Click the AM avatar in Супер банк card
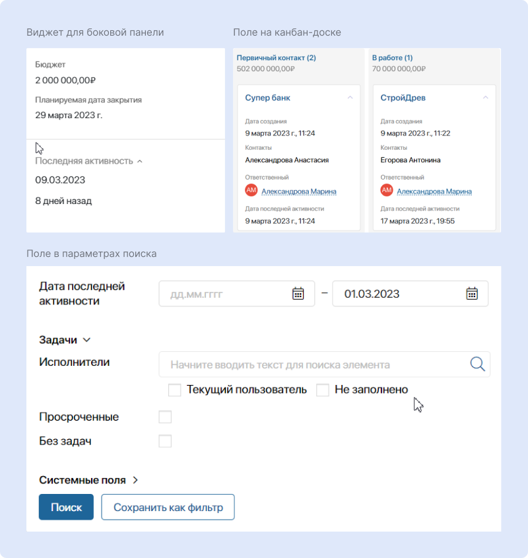Screen dimensions: 528x558 click(x=251, y=191)
